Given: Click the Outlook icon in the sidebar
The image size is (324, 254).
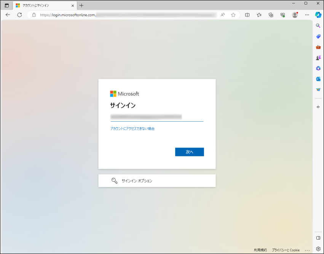Looking at the screenshot, I should click(318, 79).
